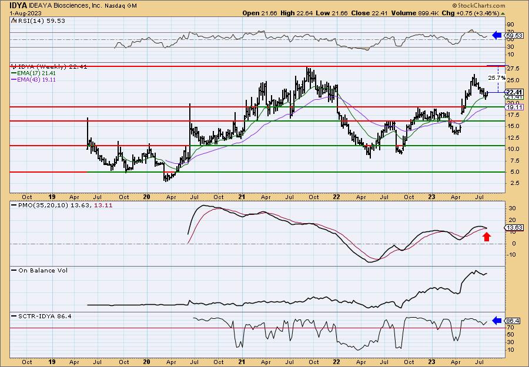Click the 22.41 last-price axis tag
The height and width of the screenshot is (367, 529).
pyautogui.click(x=514, y=92)
